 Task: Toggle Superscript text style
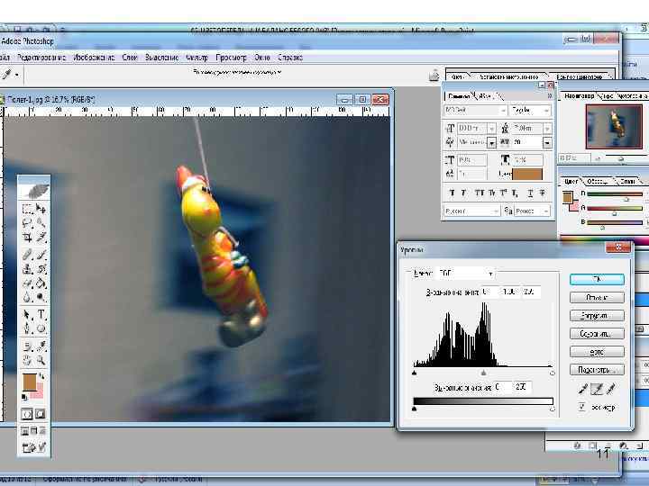[503, 193]
